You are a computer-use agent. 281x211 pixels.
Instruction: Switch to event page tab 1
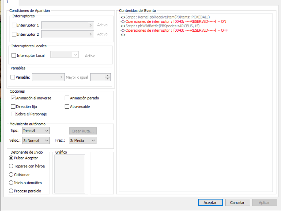coord(7,2)
